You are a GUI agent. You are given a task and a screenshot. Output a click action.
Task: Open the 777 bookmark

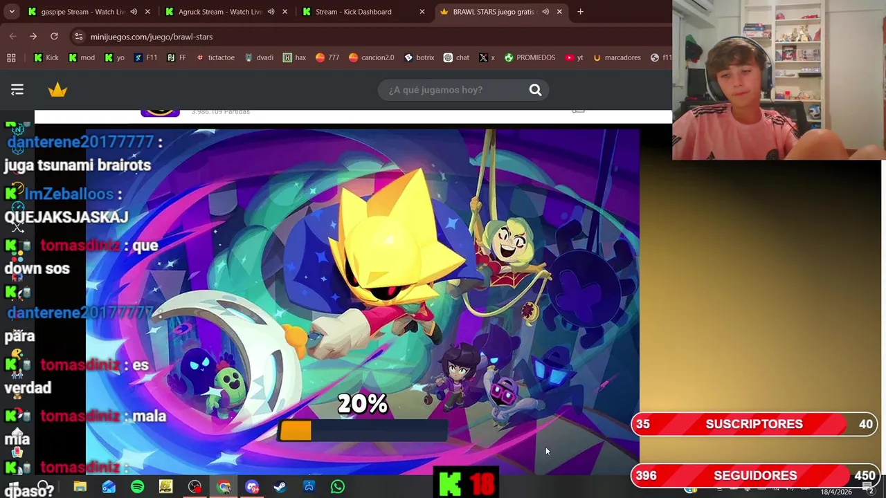tap(327, 57)
